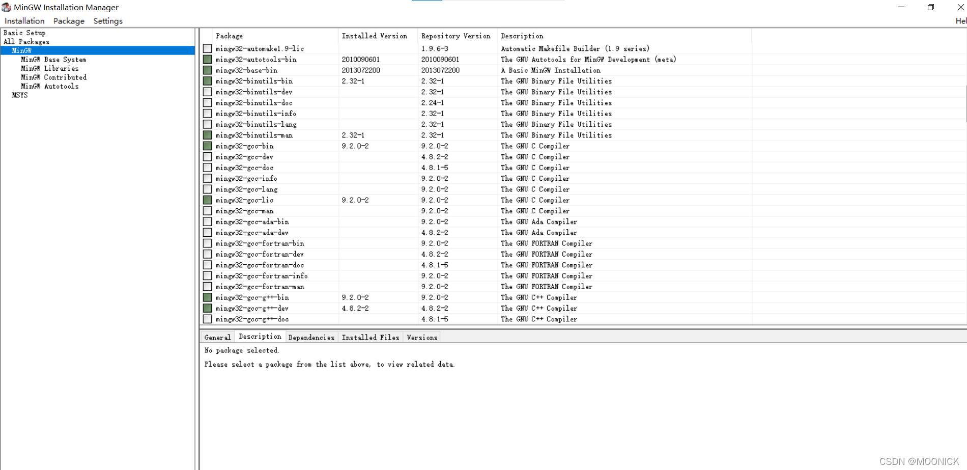Toggle checkbox for mingw32-gcc-fortran-info
This screenshot has height=470, width=967.
pyautogui.click(x=207, y=275)
